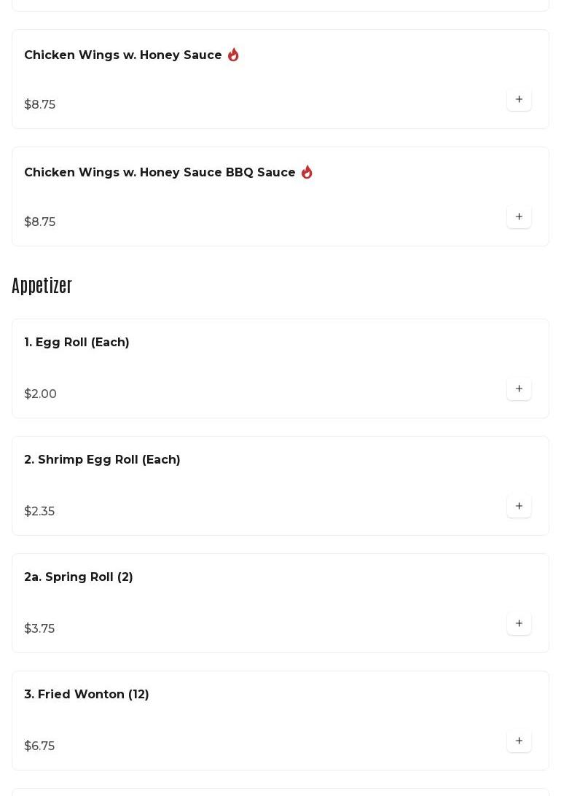Select the $3.75 Spring Roll price

pyautogui.click(x=39, y=629)
